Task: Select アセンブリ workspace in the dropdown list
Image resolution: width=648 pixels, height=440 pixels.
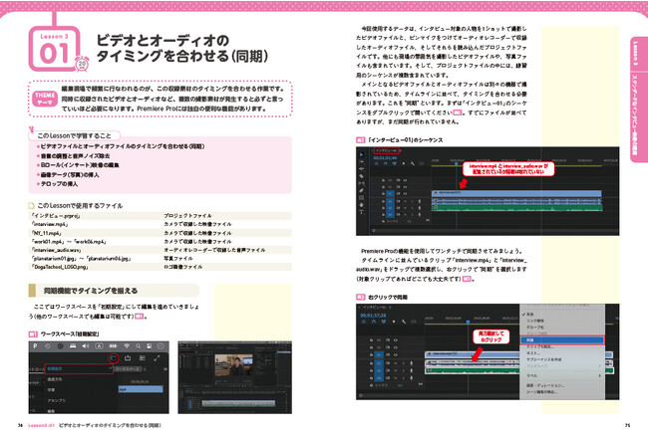Action: 57,401
